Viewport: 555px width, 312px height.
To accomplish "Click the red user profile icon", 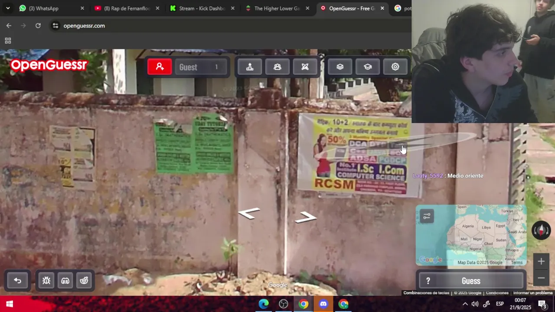I will tap(160, 67).
